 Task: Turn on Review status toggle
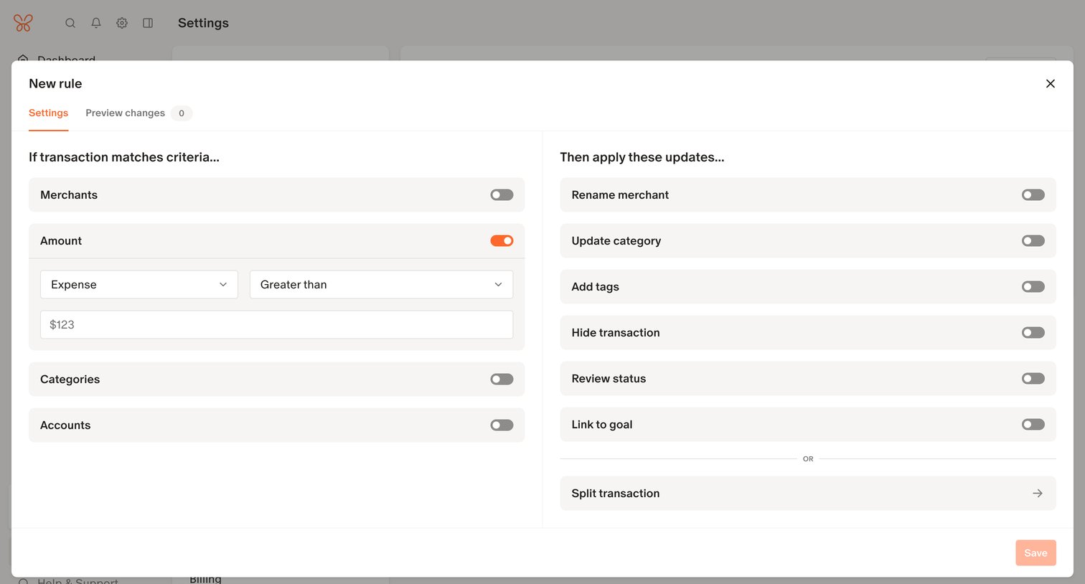(1033, 379)
